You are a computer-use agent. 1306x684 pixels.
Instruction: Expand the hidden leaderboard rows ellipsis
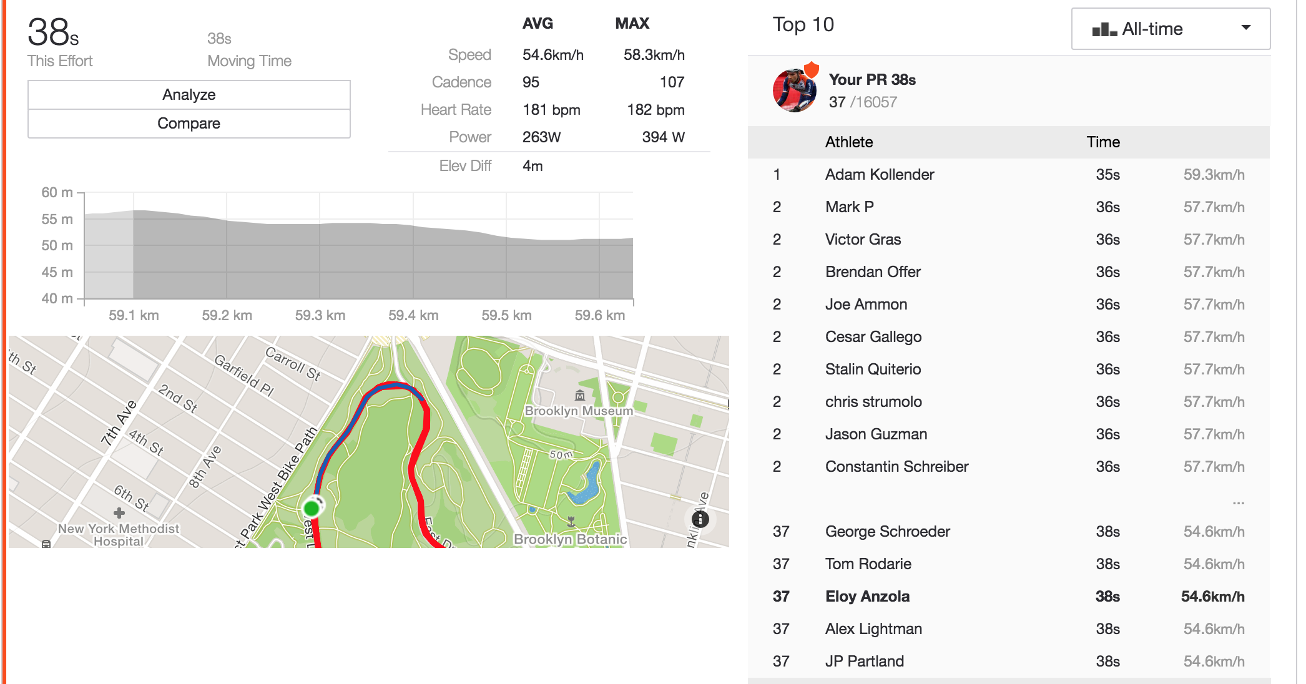[1239, 503]
